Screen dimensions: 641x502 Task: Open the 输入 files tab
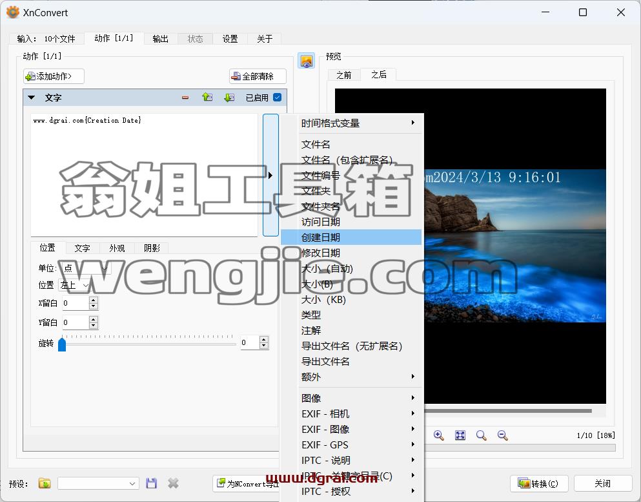[46, 39]
